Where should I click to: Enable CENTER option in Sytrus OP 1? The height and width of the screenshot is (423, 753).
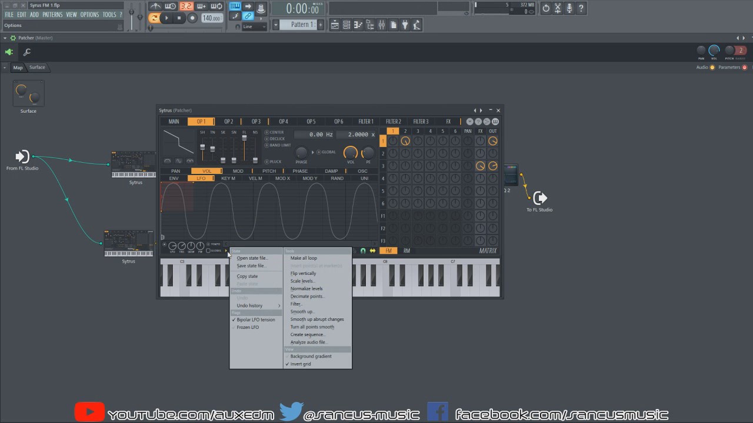[266, 132]
